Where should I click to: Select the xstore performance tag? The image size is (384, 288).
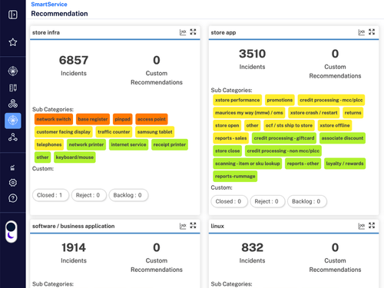pyautogui.click(x=237, y=100)
